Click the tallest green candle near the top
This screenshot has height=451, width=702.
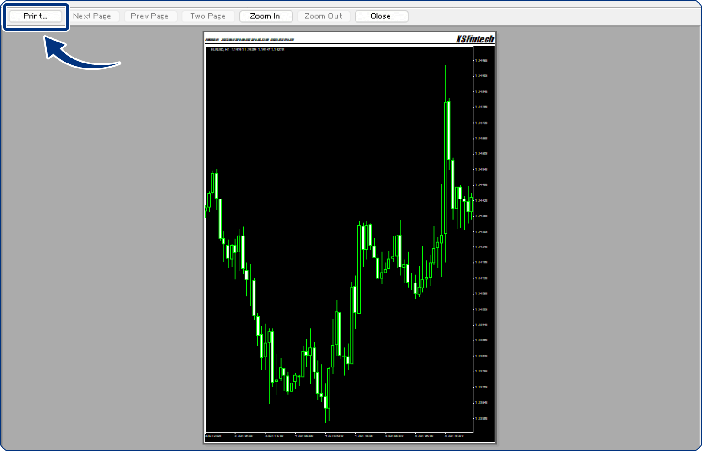[447, 130]
